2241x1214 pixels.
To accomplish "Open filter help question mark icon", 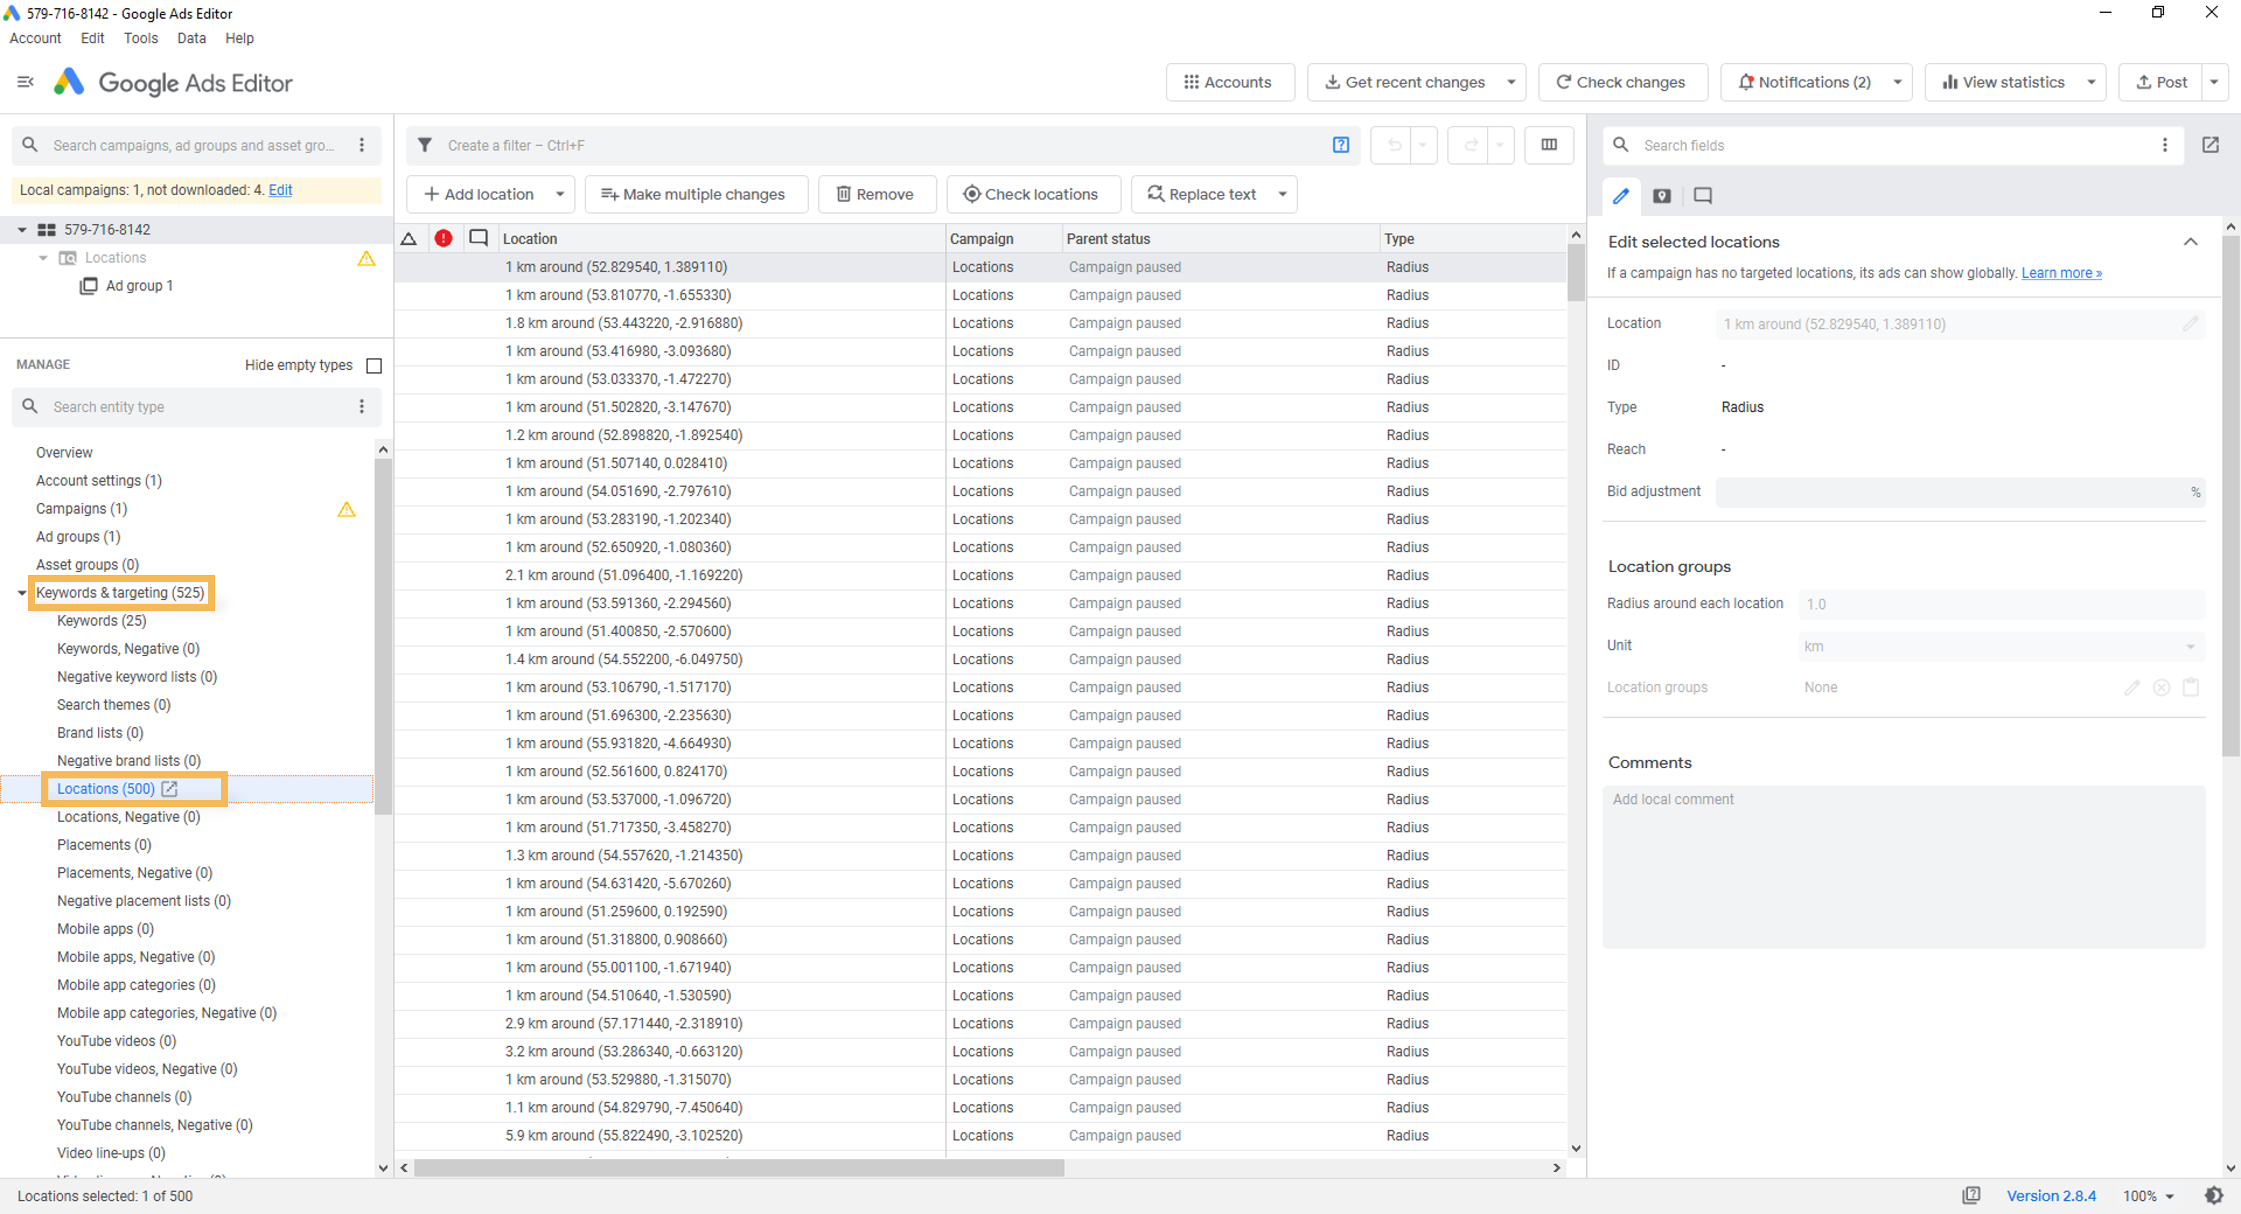I will [1340, 145].
